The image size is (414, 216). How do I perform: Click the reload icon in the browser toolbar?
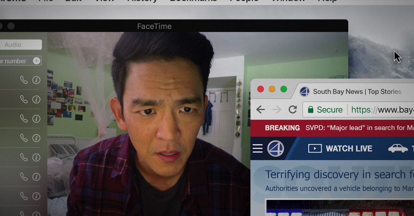coord(293,109)
